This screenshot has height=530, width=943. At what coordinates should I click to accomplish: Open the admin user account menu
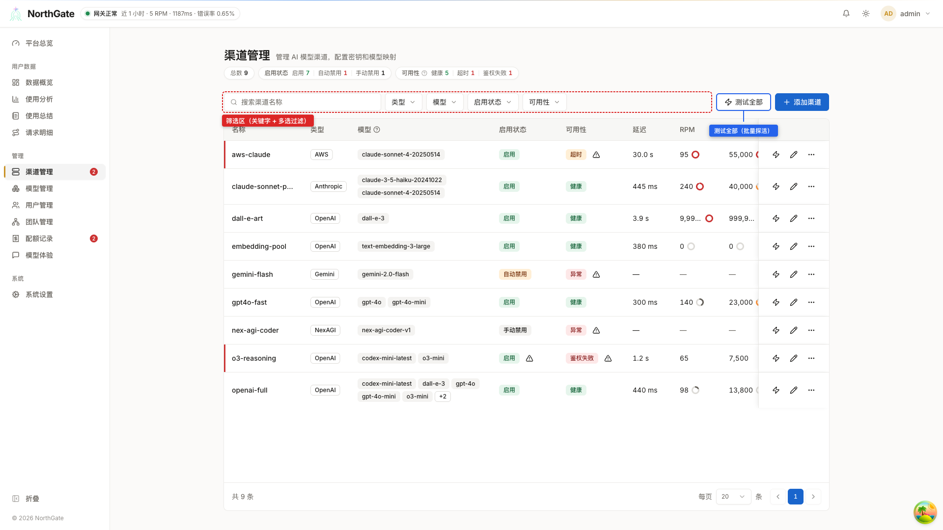pos(906,14)
